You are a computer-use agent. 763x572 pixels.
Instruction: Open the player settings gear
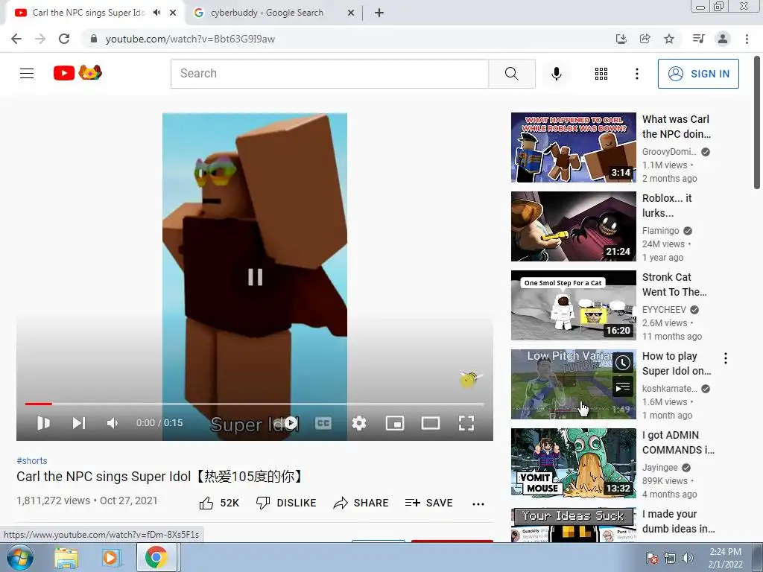(359, 423)
